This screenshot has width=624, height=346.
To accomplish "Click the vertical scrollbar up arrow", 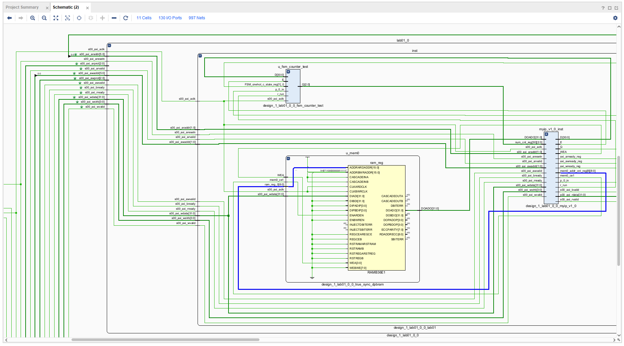I will [x=619, y=27].
